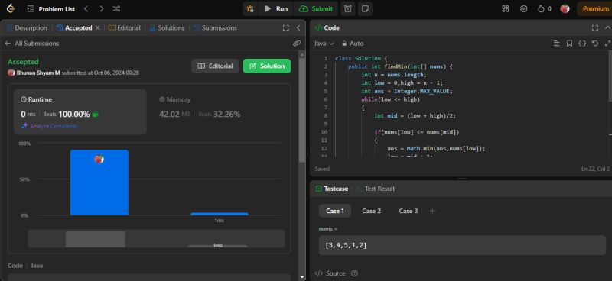This screenshot has height=281, width=612.
Task: Click the Source link
Action: pos(331,273)
